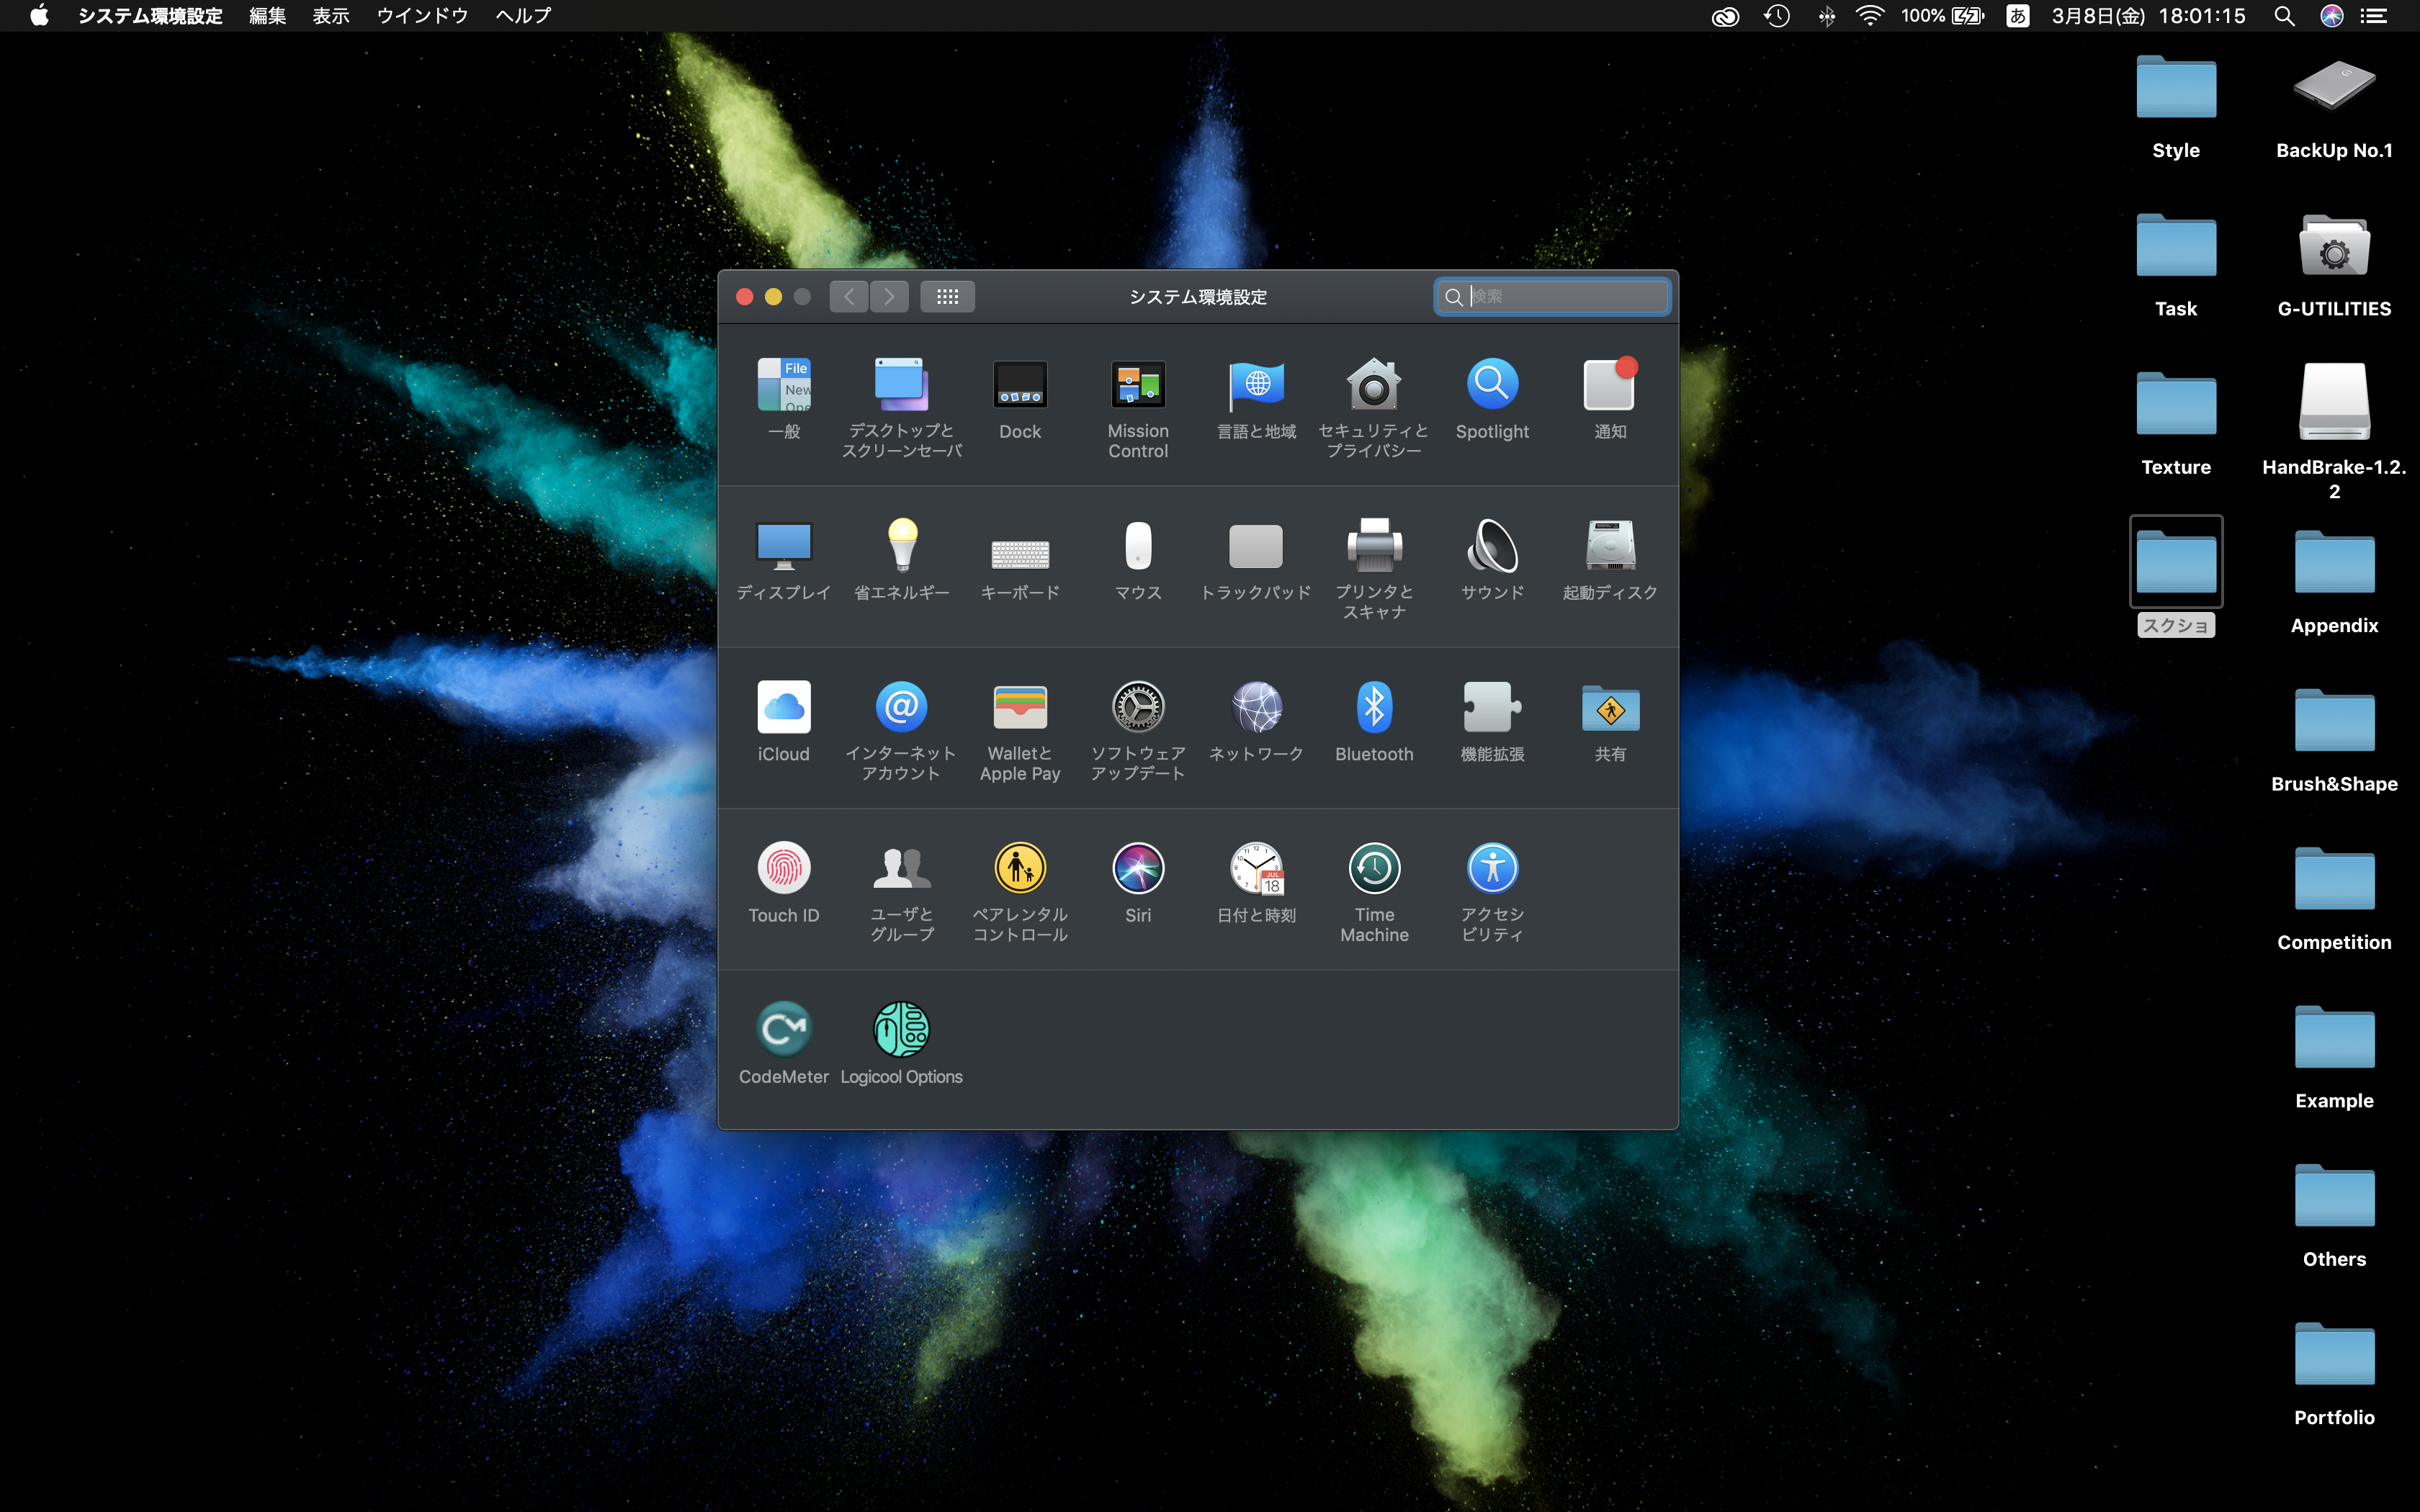The height and width of the screenshot is (1512, 2420).
Task: Click the Wi-Fi status icon
Action: [1869, 16]
